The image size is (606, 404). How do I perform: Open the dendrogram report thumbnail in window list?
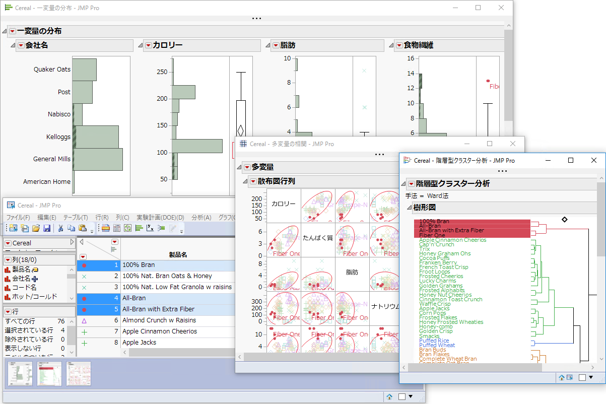tap(49, 374)
